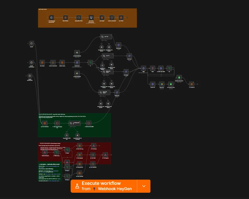Viewport: 249px width, 199px height.
Task: Click the orange sticky note header area
Action: 43,9
